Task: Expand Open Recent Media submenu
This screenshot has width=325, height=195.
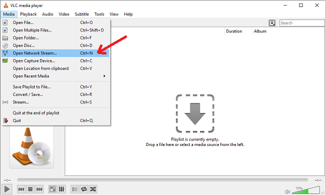Action: (x=55, y=76)
